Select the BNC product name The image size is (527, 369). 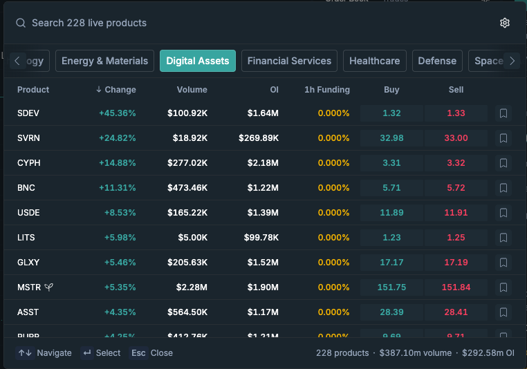coord(26,188)
